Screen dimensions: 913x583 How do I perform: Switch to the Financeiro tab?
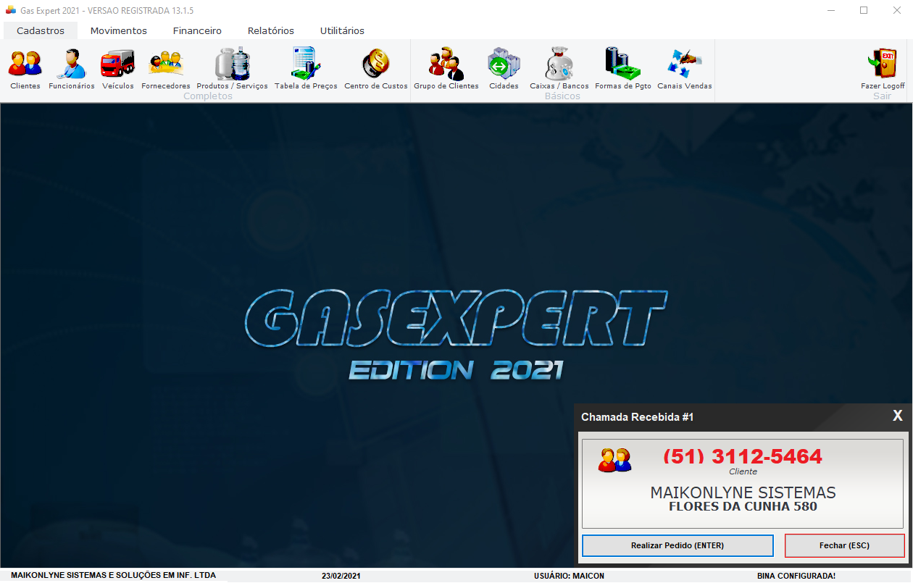[x=197, y=30]
